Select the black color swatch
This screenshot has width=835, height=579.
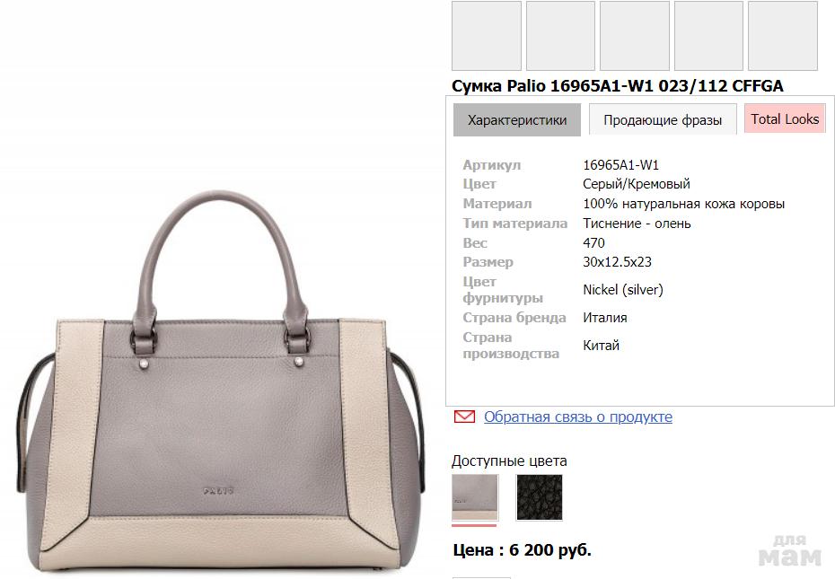[x=539, y=497]
